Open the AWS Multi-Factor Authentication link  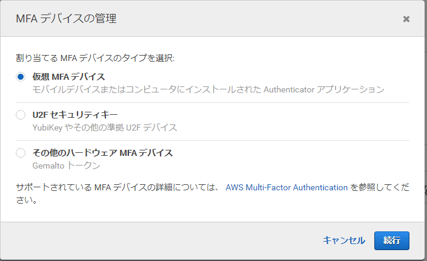point(286,187)
